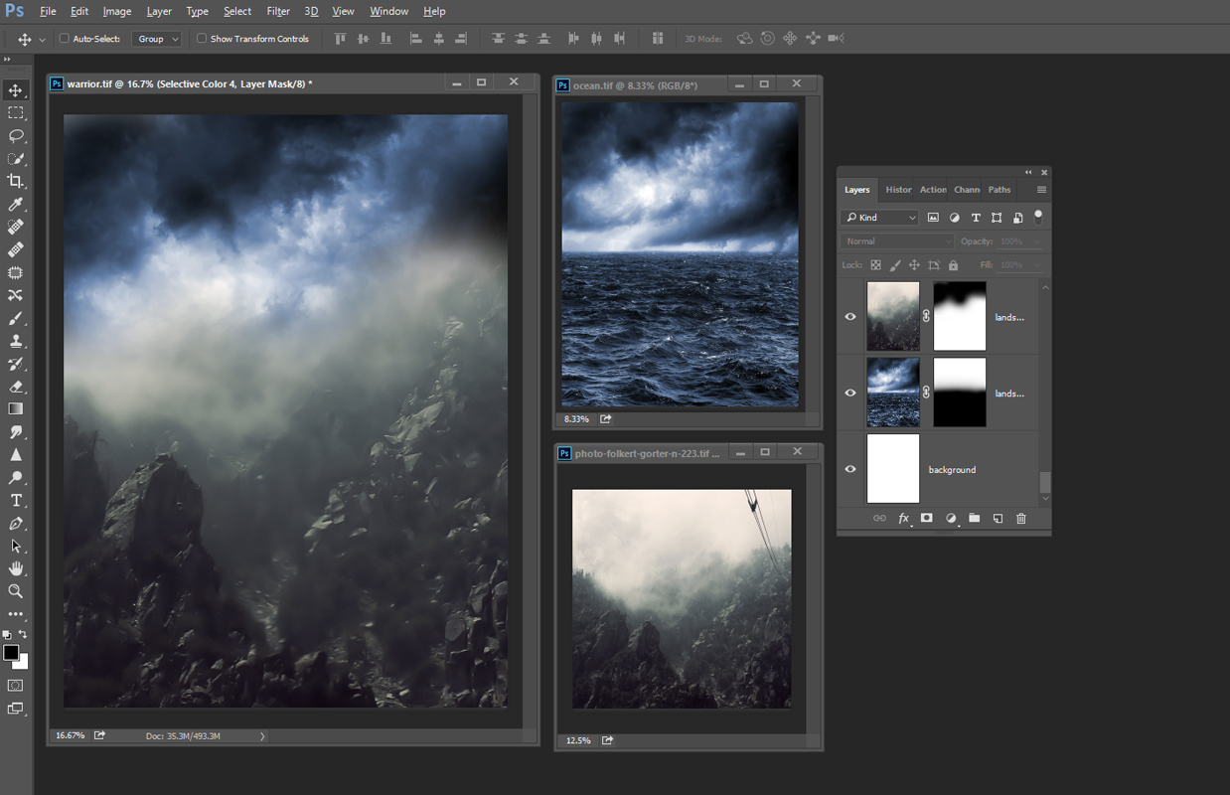The image size is (1230, 795).
Task: Select the Crop tool
Action: tap(16, 181)
